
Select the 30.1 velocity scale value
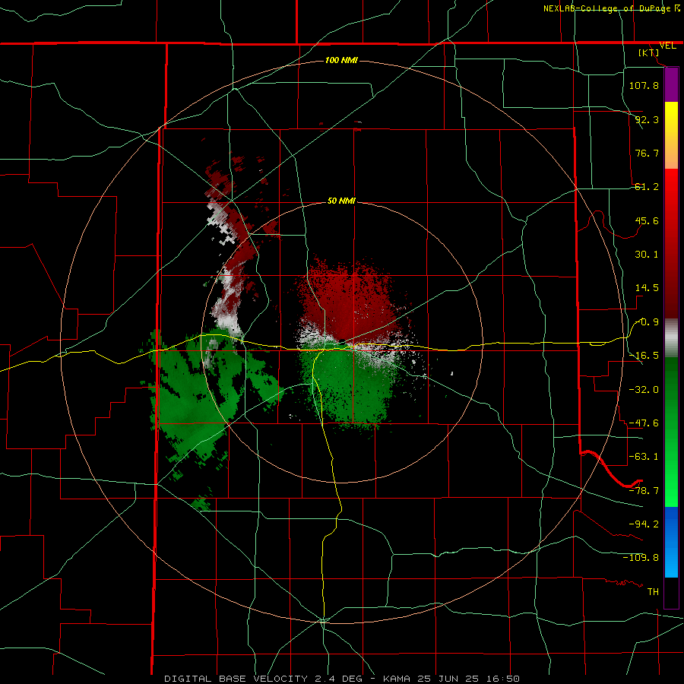[x=647, y=255]
